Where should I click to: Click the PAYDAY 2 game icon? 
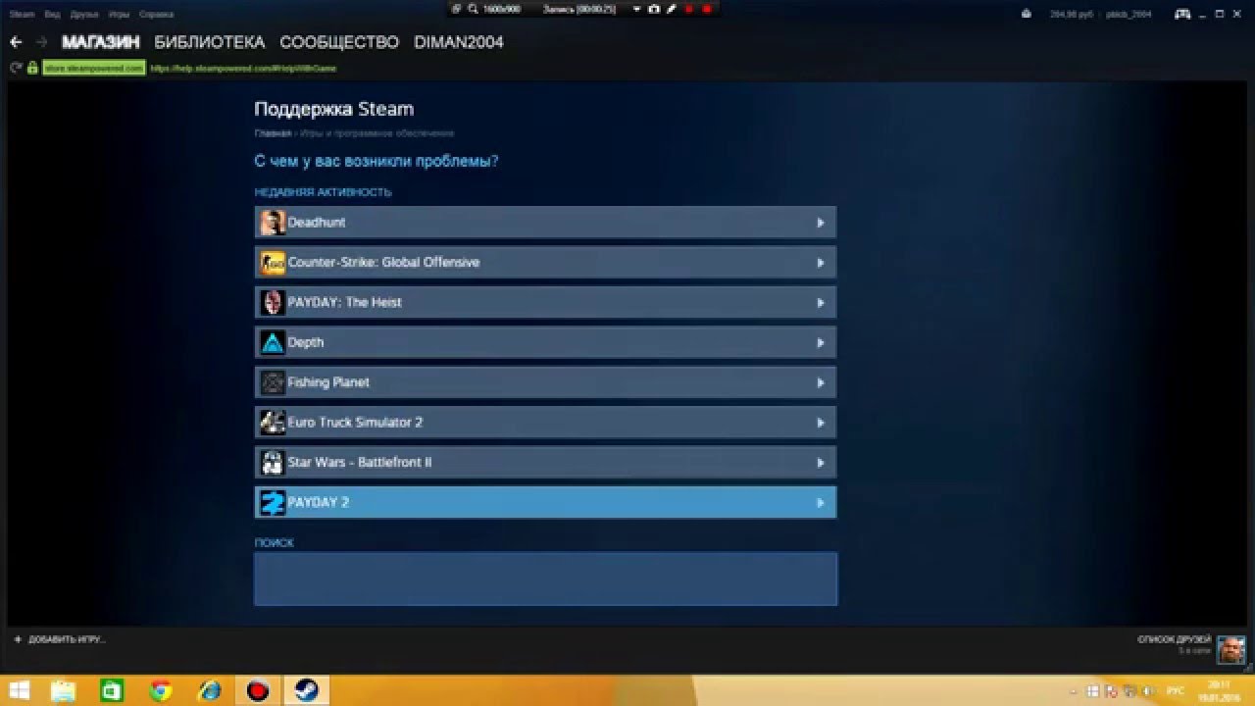pyautogui.click(x=272, y=502)
